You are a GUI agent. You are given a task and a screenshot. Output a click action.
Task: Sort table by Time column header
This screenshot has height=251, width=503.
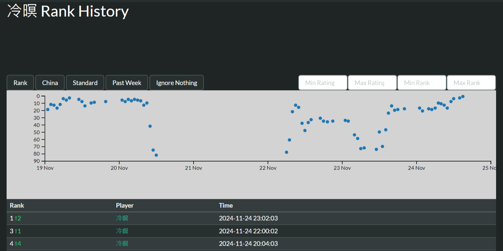[x=226, y=205]
